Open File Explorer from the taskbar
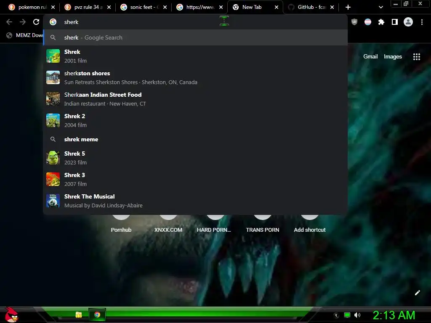 [79, 315]
